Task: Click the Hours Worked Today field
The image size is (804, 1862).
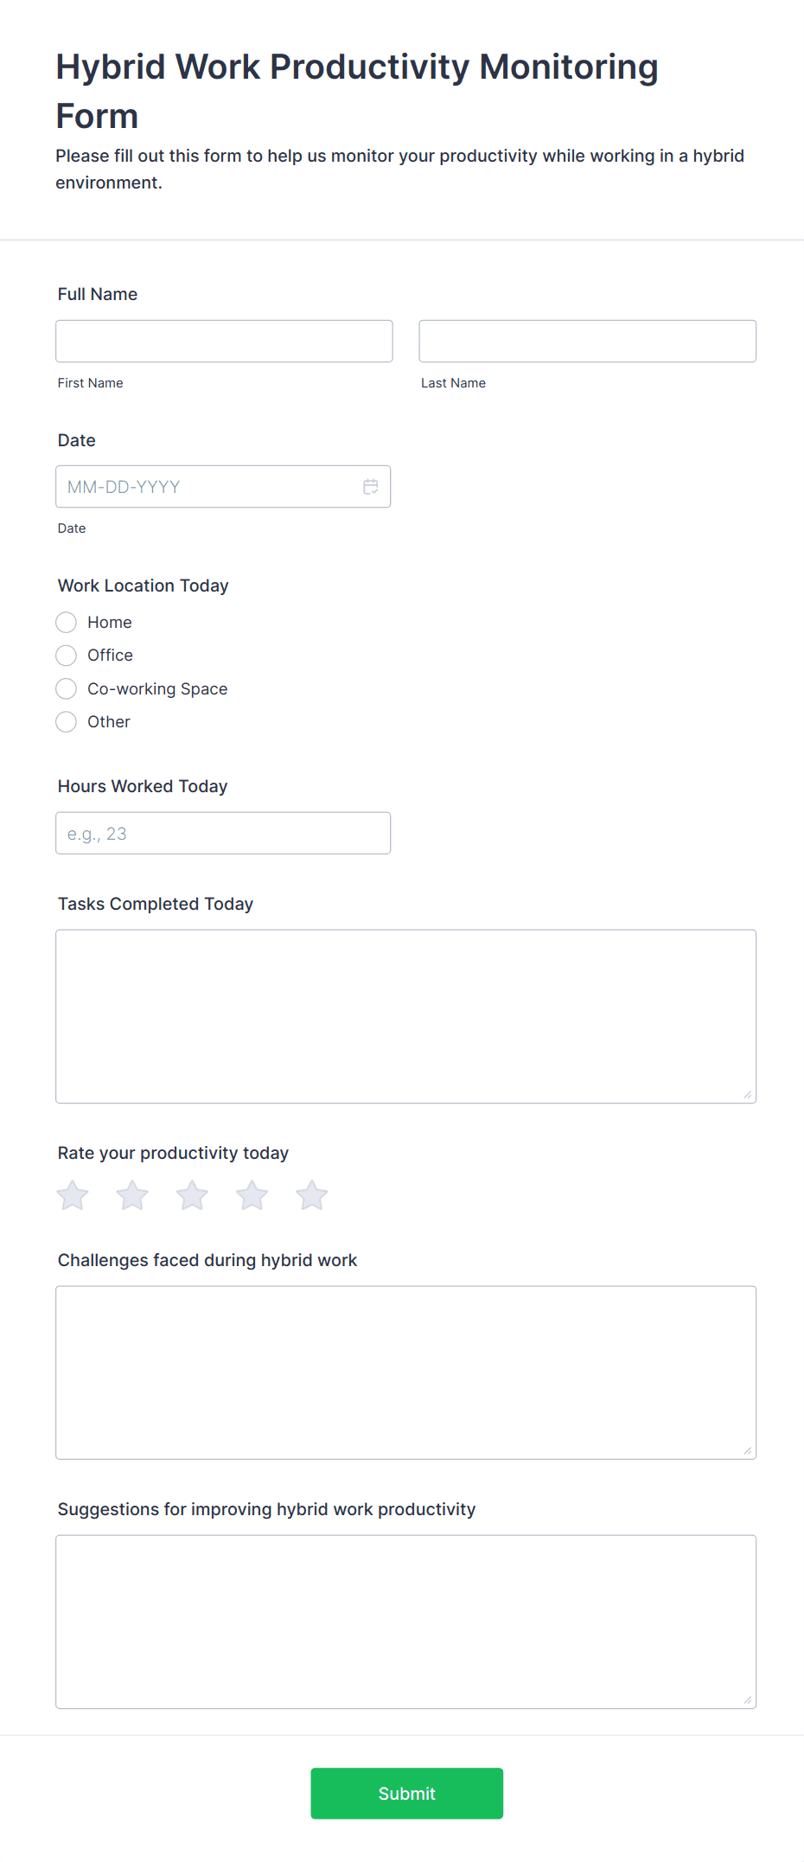Action: (223, 833)
